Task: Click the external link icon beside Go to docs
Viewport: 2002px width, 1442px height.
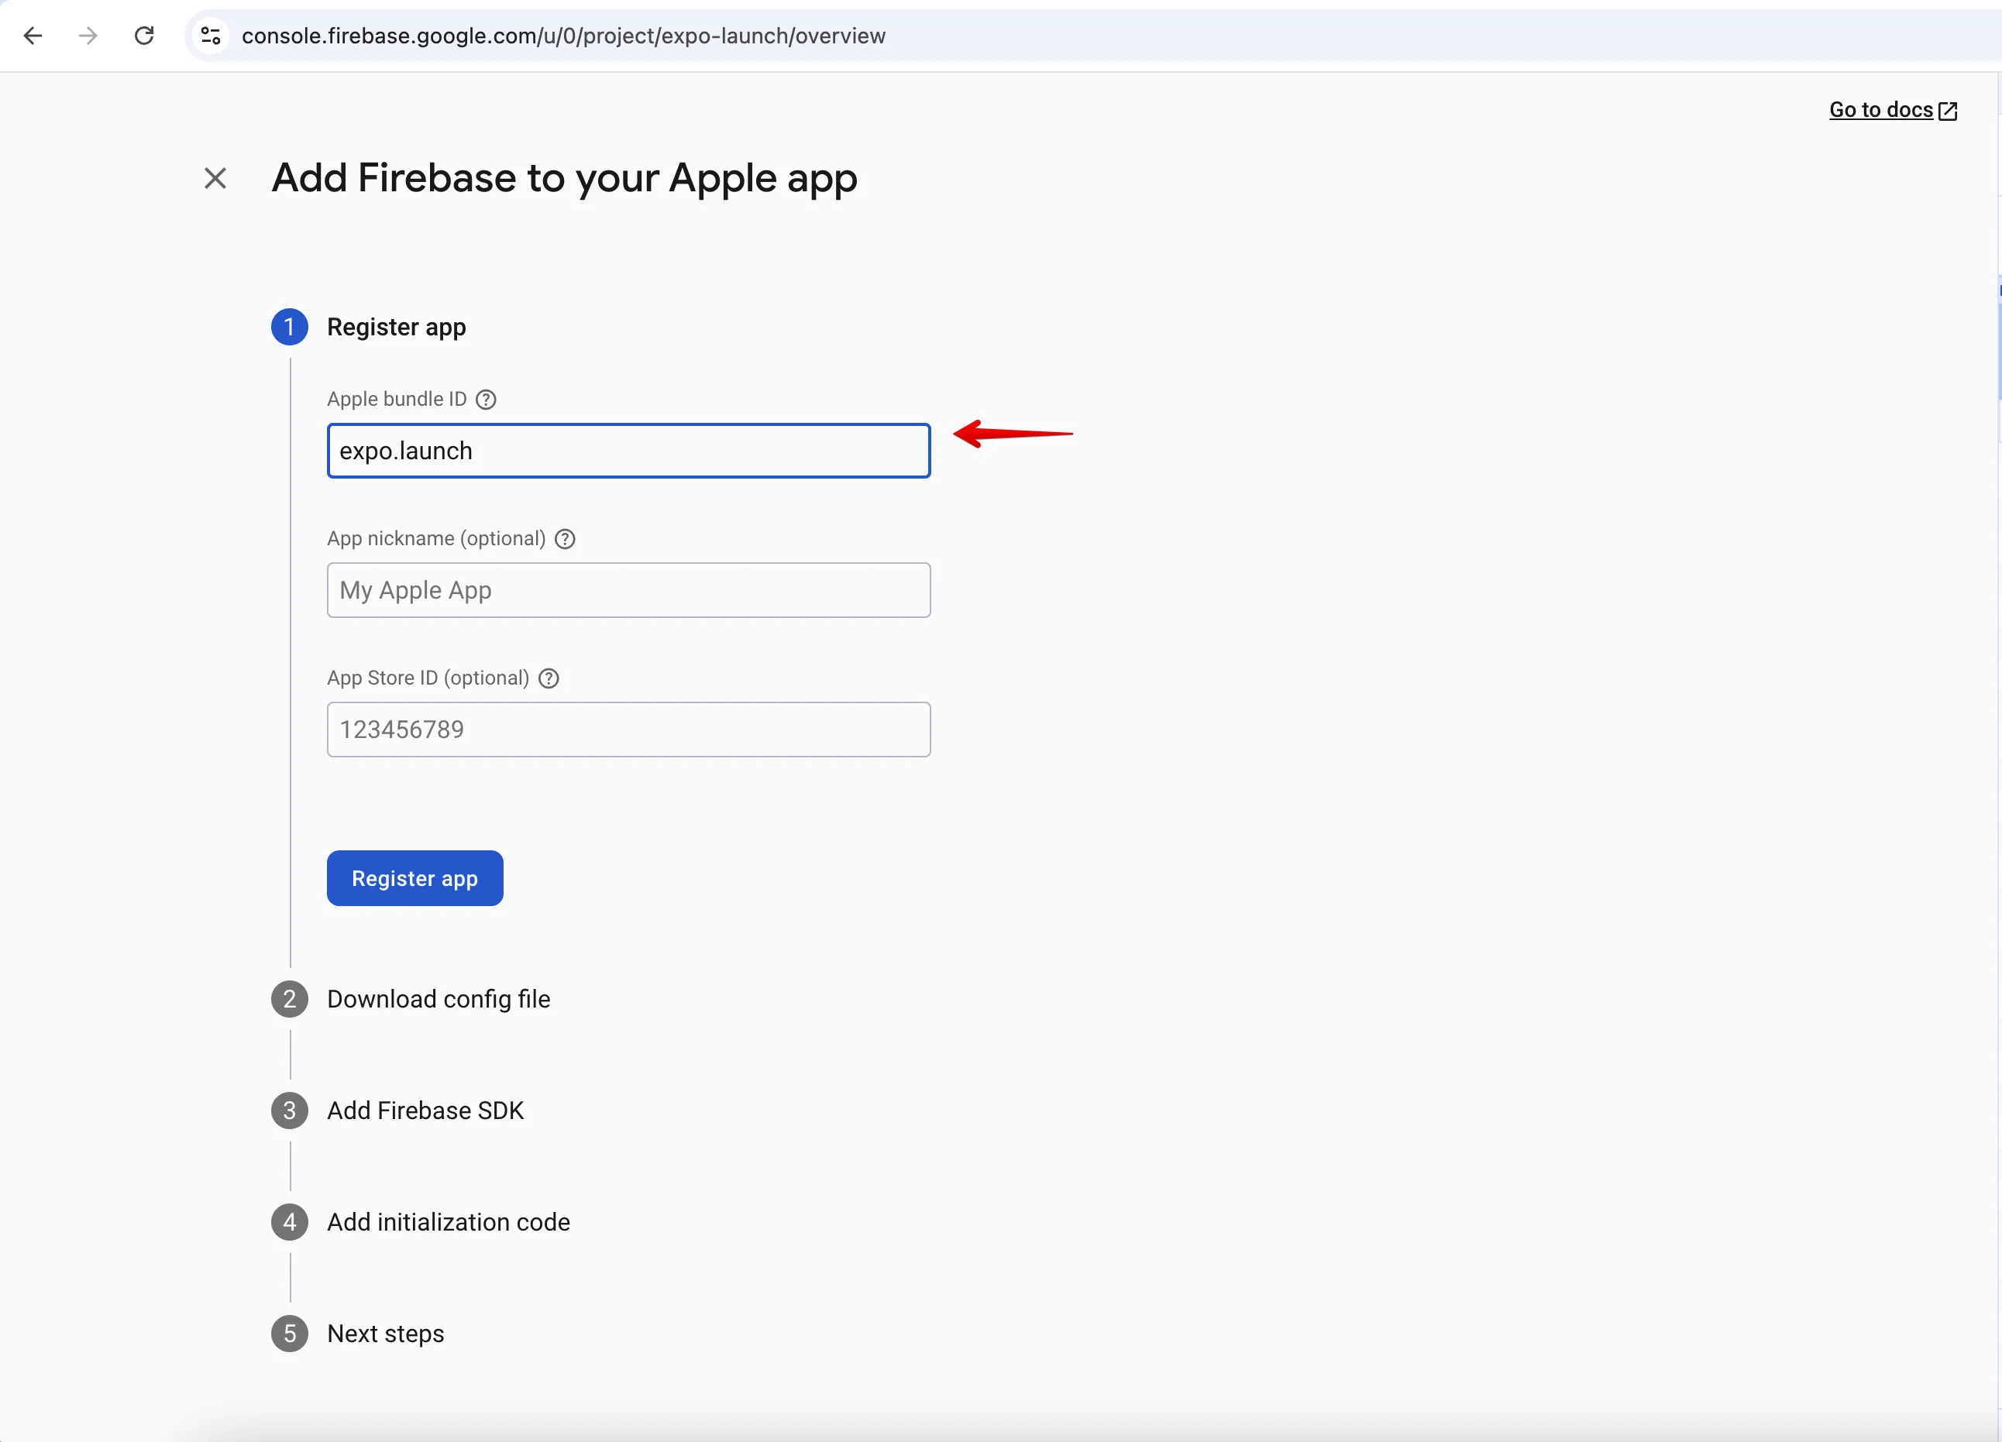Action: pos(1949,110)
